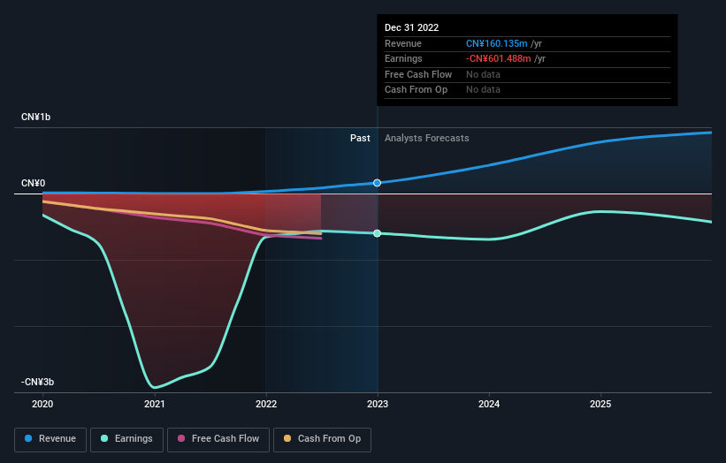
Task: Click the orange Cash From Op legend dot
Action: (x=287, y=438)
